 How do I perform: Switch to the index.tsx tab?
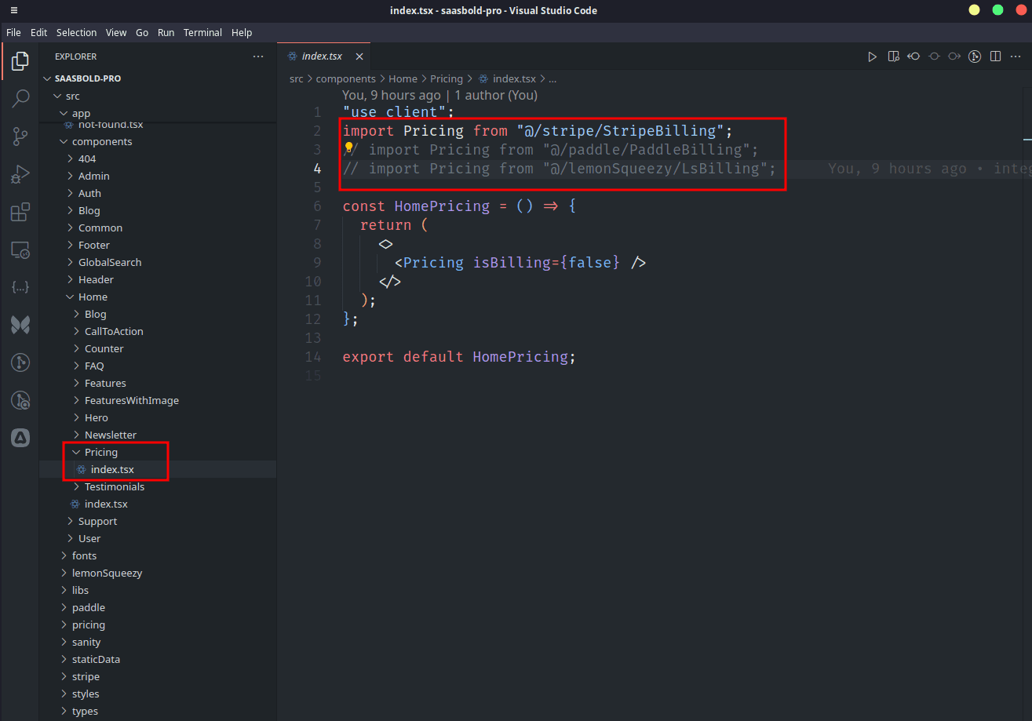321,56
